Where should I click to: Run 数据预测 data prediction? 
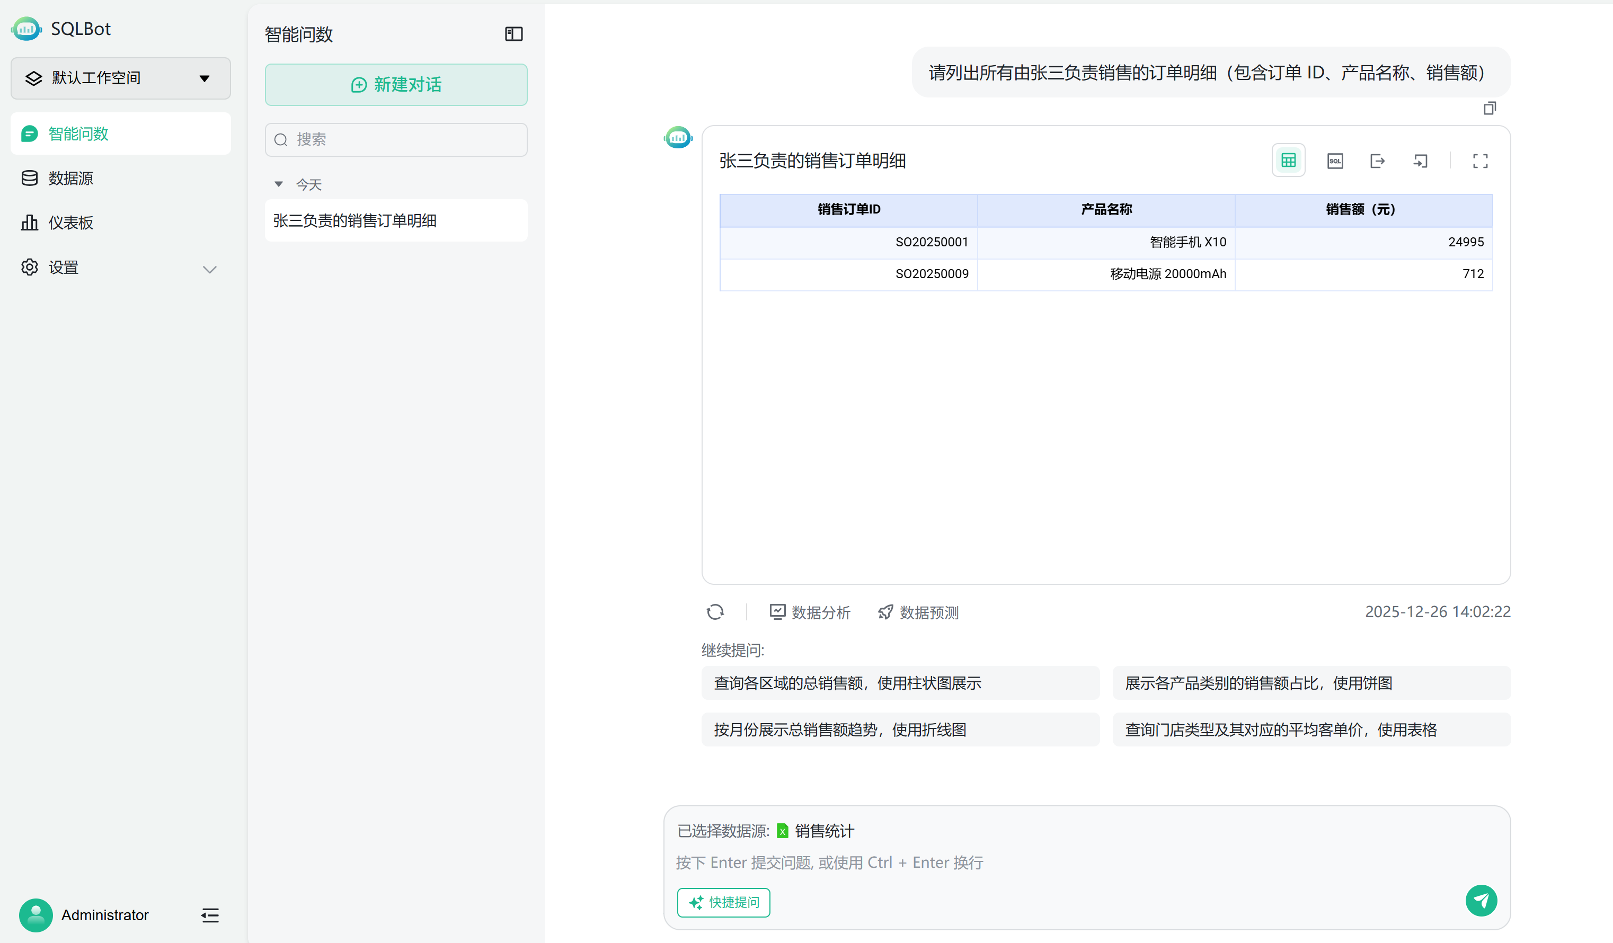pyautogui.click(x=918, y=612)
